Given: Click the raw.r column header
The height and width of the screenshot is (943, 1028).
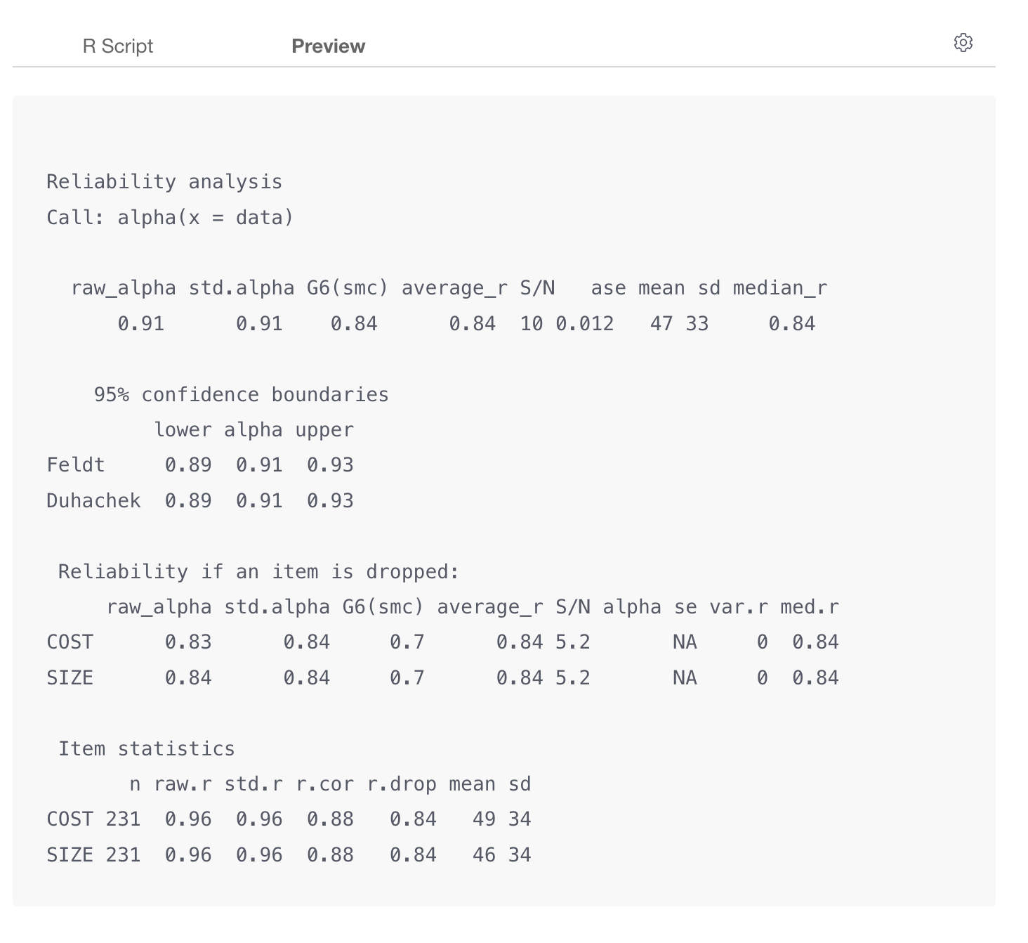Looking at the screenshot, I should [x=183, y=784].
